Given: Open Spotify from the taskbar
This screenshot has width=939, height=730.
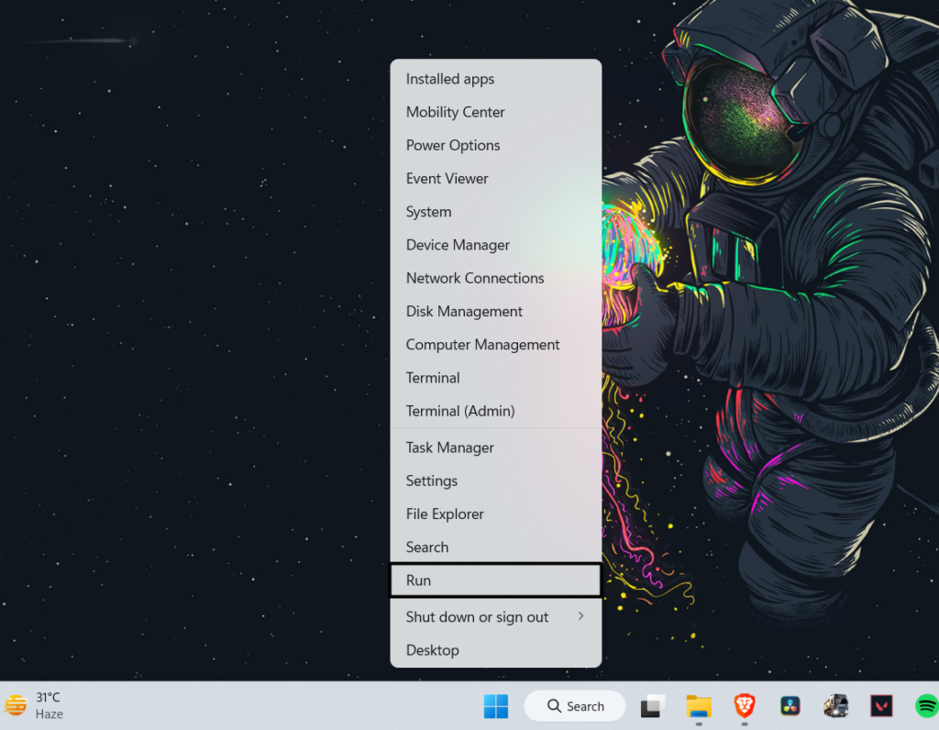Looking at the screenshot, I should (x=926, y=706).
